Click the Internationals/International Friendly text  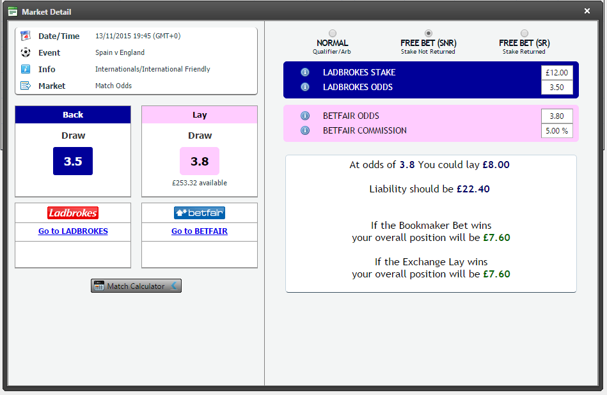(x=152, y=69)
